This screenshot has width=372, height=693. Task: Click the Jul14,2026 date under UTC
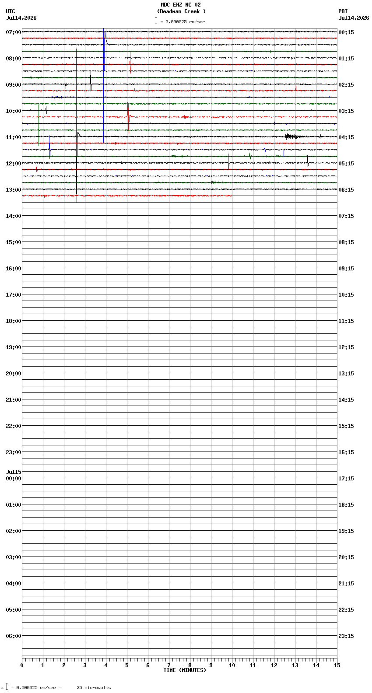pyautogui.click(x=21, y=18)
